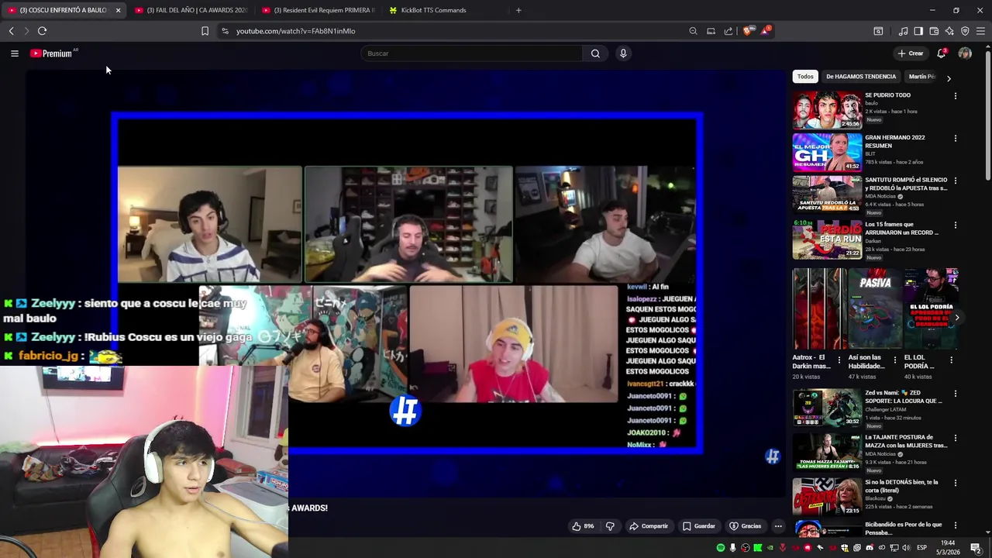
Task: Open Brave Shields lion icon
Action: coord(747,31)
